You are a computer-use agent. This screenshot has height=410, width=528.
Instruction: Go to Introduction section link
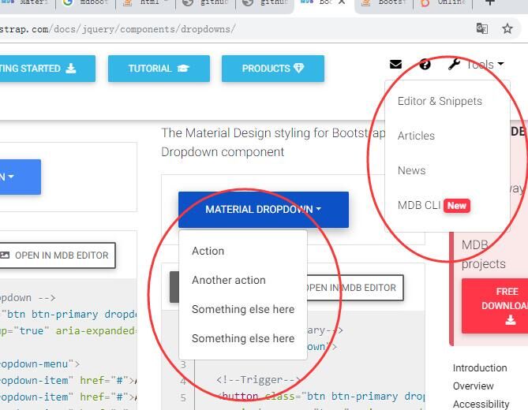pos(480,368)
